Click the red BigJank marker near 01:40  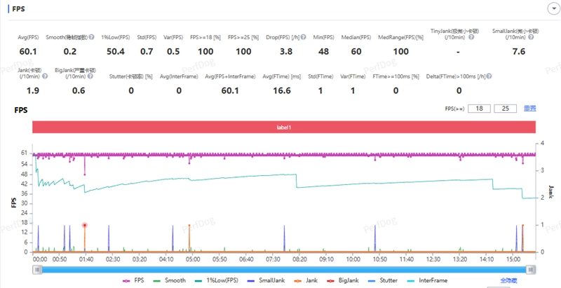(84, 225)
